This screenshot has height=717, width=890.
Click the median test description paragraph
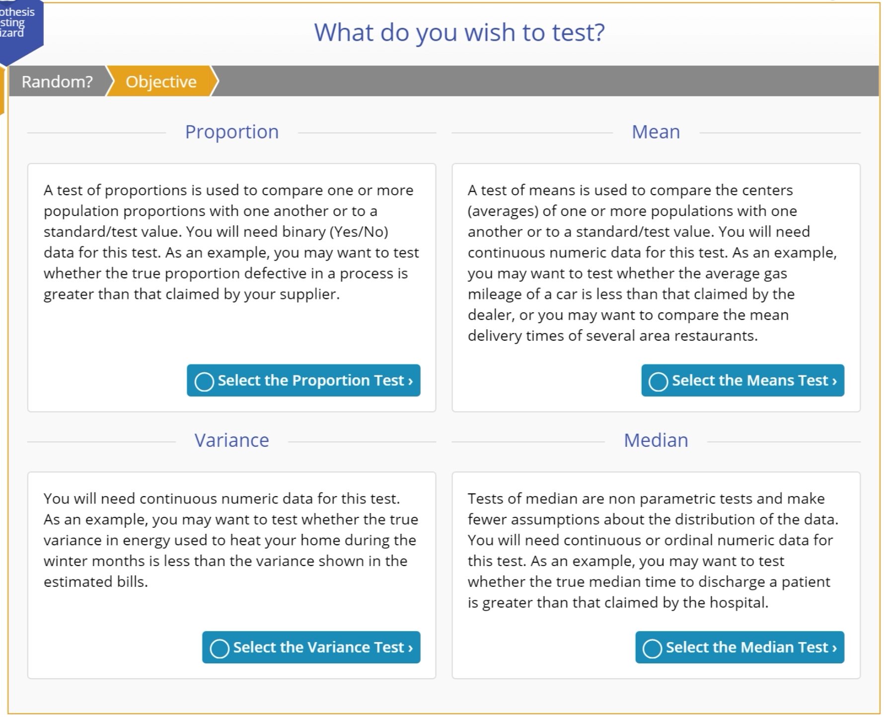[x=653, y=550]
